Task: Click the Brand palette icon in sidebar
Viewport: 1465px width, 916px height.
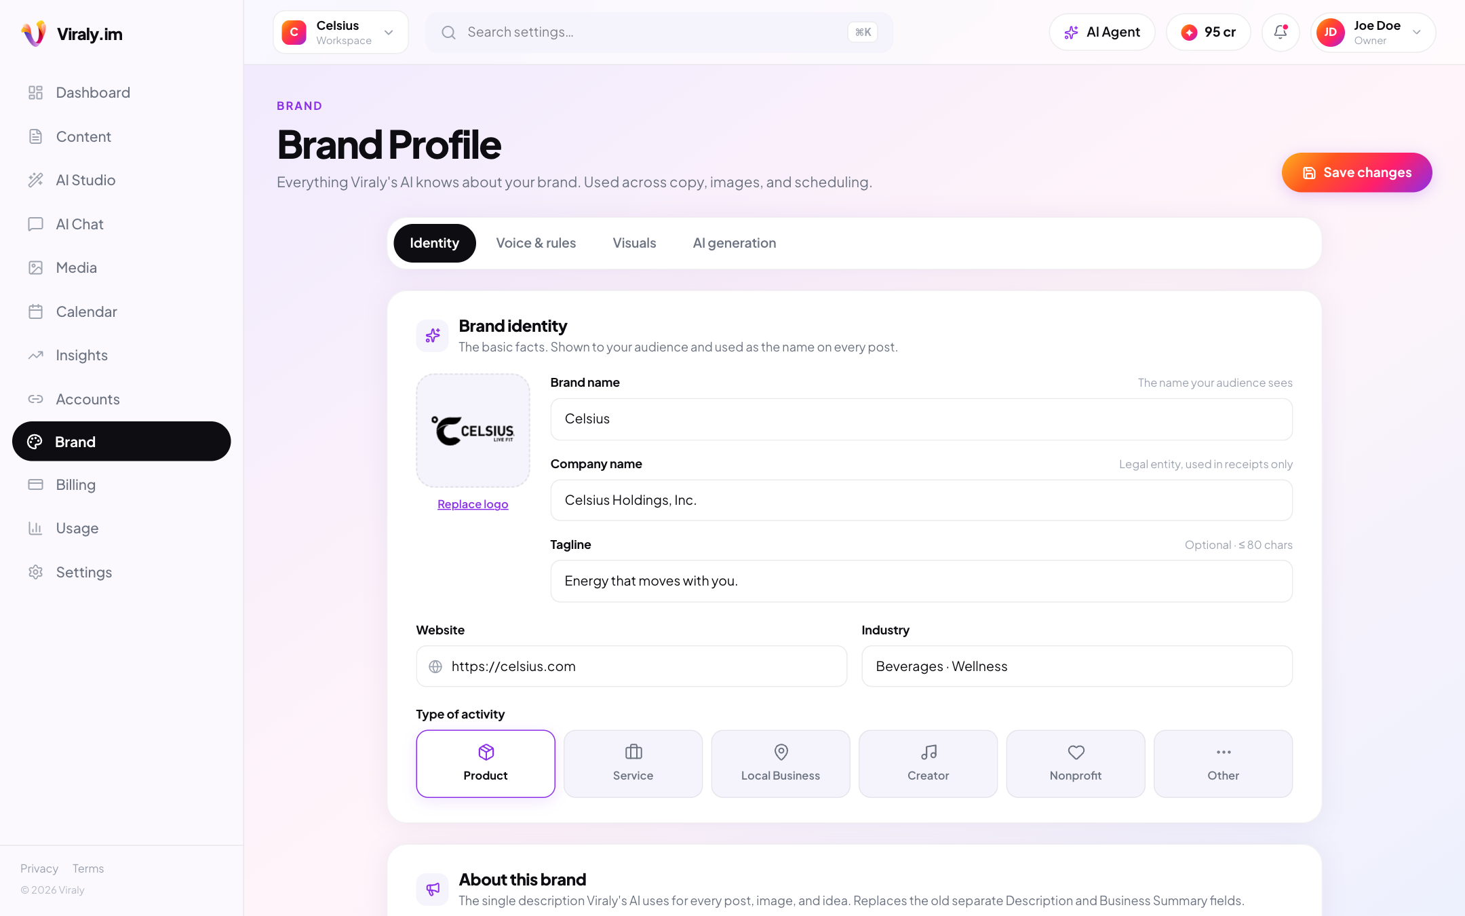Action: [35, 442]
